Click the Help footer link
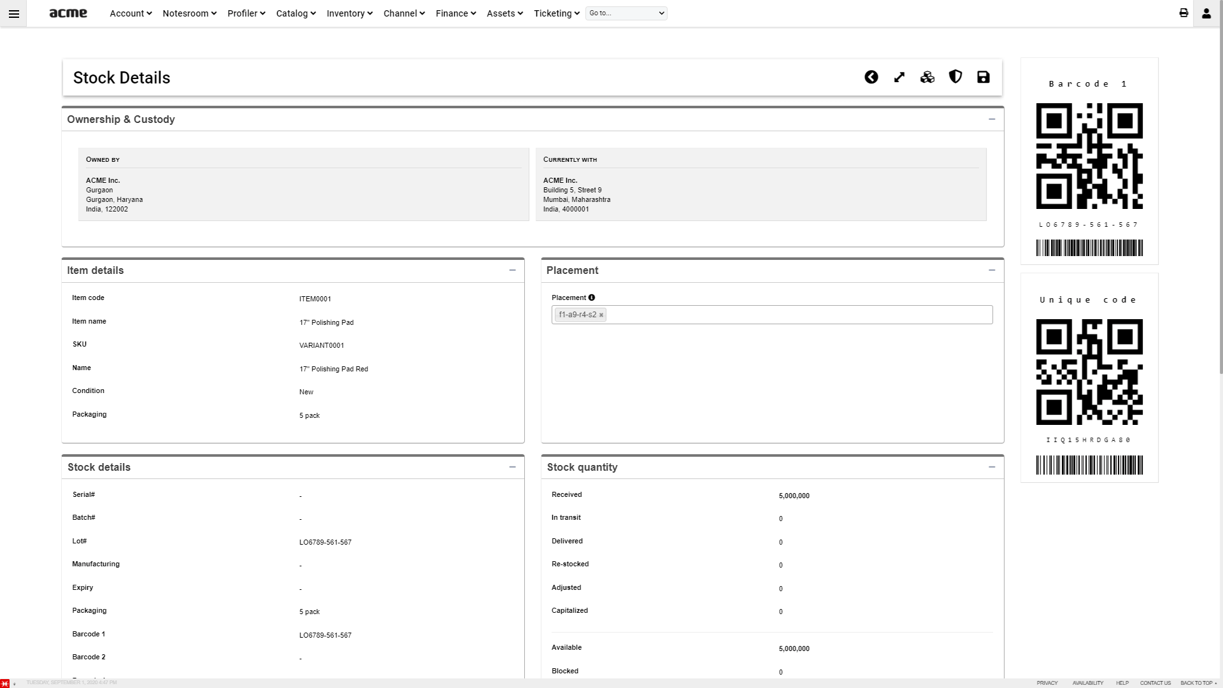Screen dimensions: 1223x688 [1122, 683]
